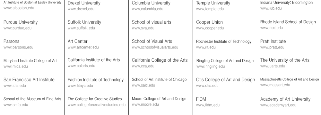Select Rochester Institute of Technology
321x115 pixels.
tap(224, 42)
